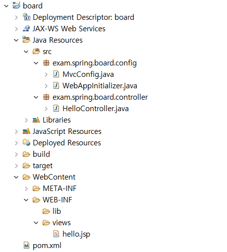Select the pom.xml file name
Viewport: 227px width, 252px height.
[x=47, y=246]
